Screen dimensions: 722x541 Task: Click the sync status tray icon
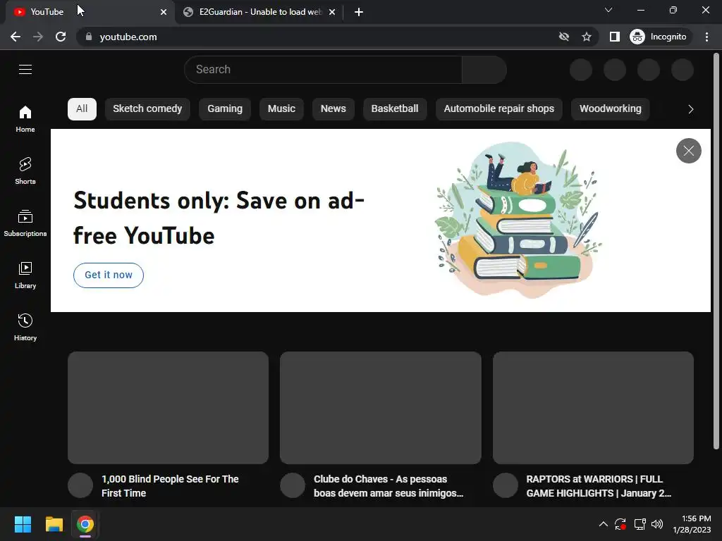(620, 524)
